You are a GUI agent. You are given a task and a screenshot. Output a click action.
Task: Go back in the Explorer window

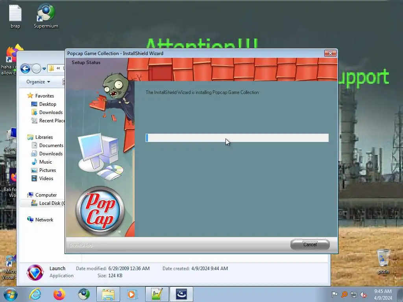pyautogui.click(x=26, y=68)
